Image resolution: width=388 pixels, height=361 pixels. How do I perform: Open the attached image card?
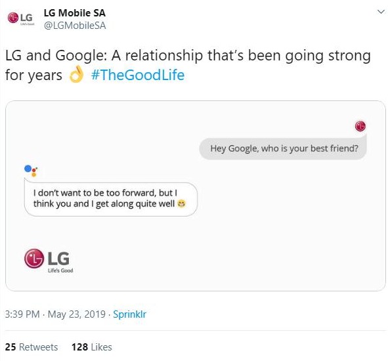[196, 196]
